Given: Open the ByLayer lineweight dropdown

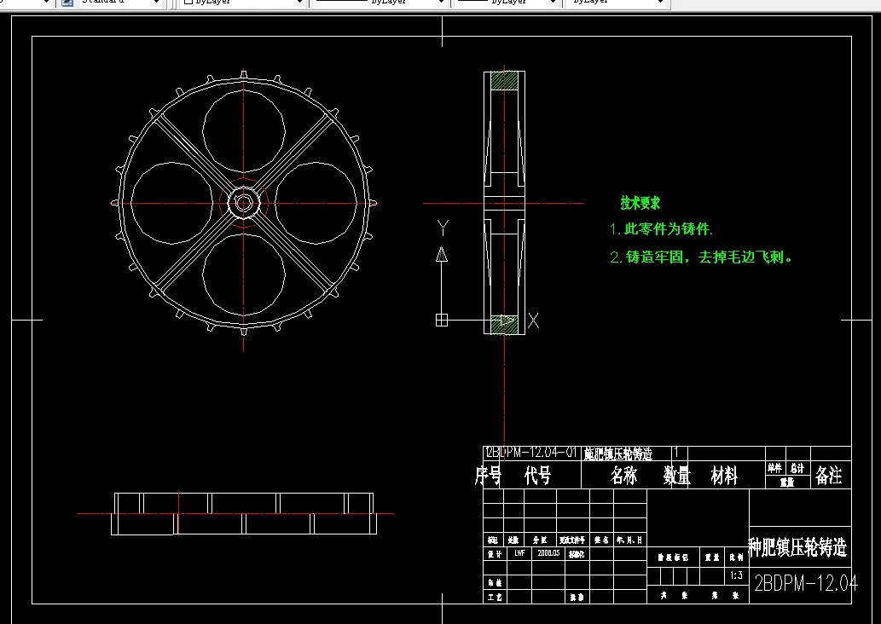Looking at the screenshot, I should pyautogui.click(x=507, y=3).
